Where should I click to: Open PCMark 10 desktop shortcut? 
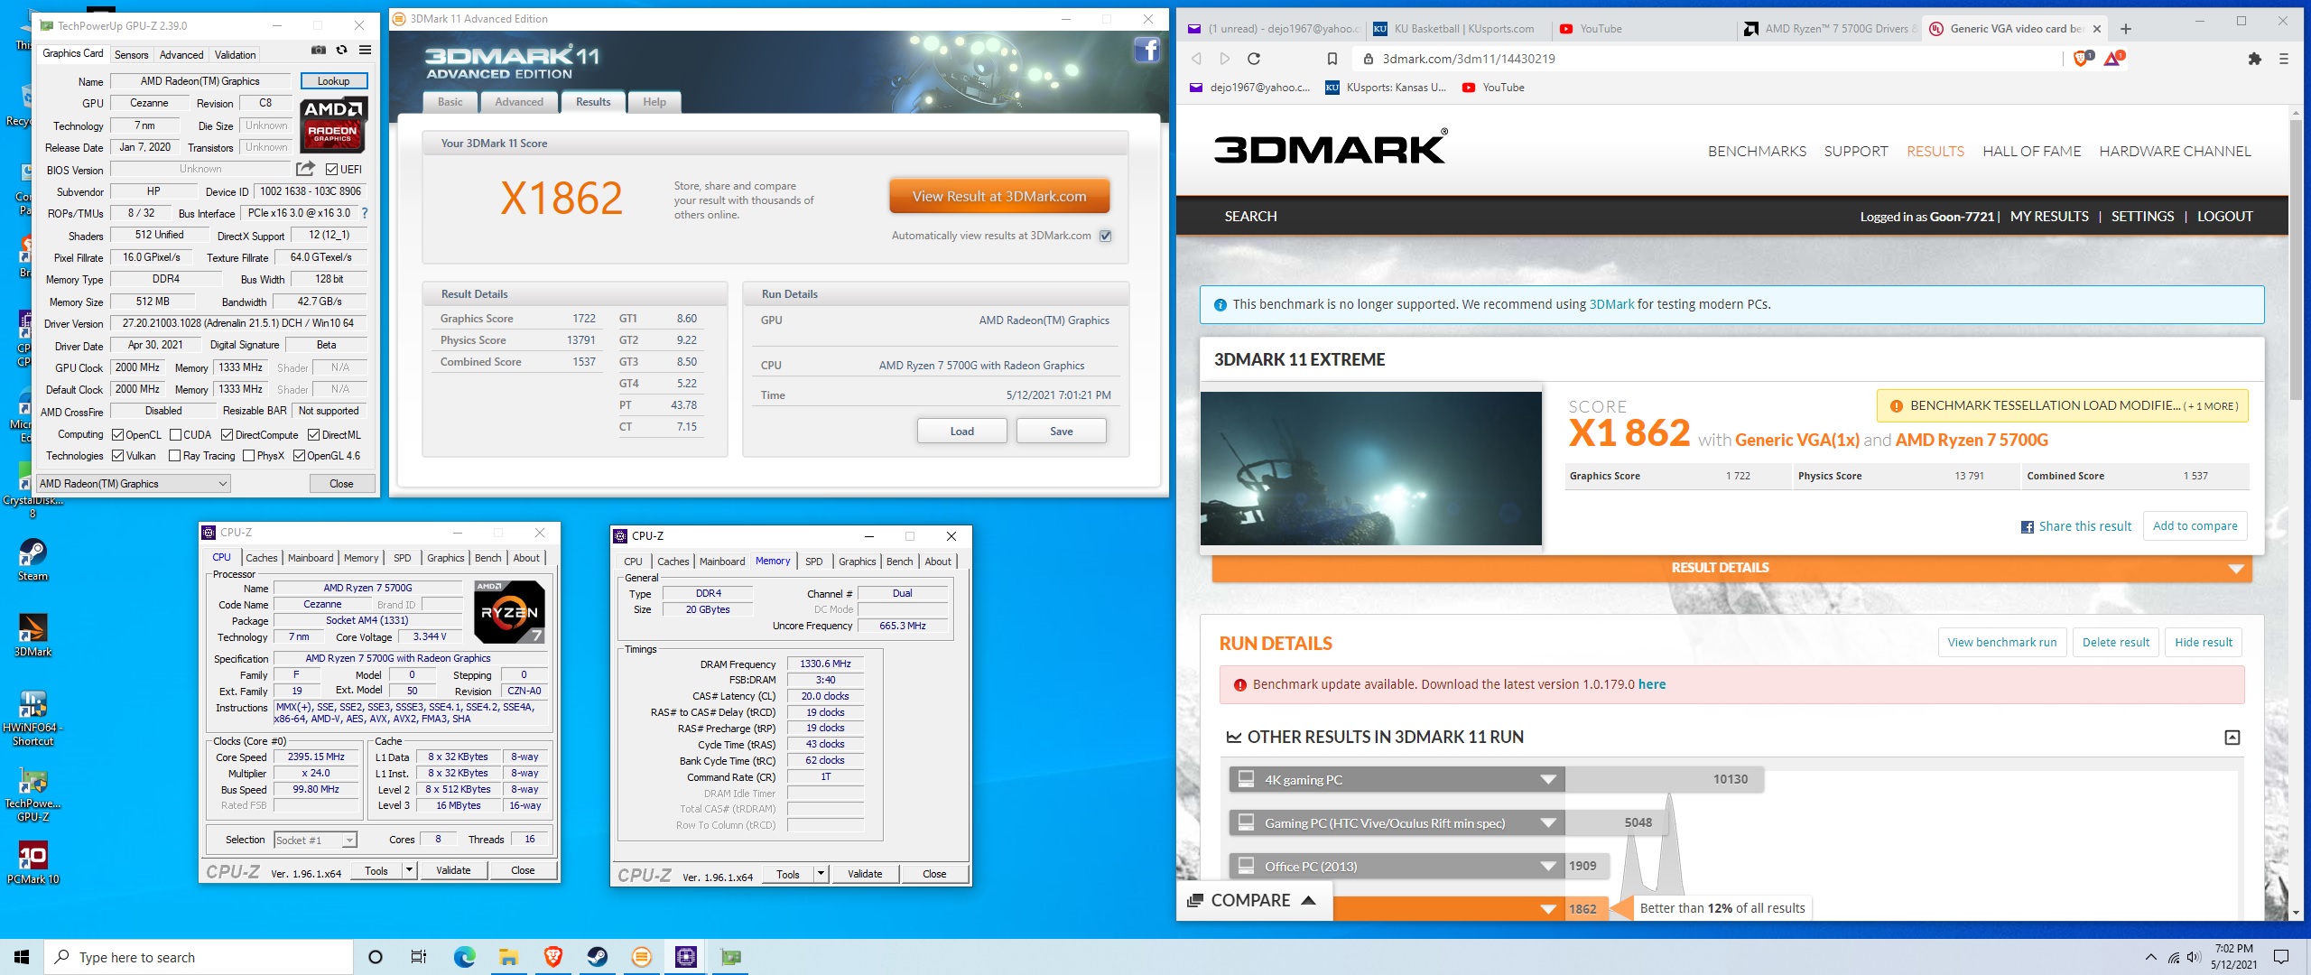pyautogui.click(x=32, y=862)
